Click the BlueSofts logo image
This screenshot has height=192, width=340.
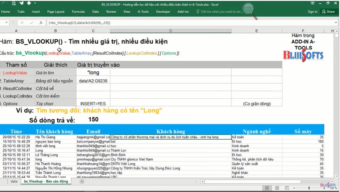tap(303, 56)
